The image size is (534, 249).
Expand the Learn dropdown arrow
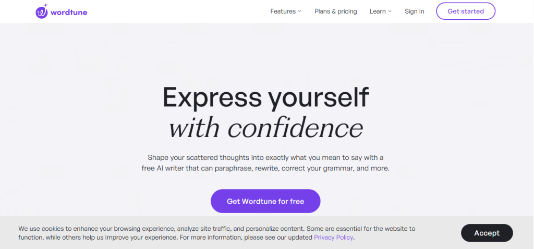(390, 11)
